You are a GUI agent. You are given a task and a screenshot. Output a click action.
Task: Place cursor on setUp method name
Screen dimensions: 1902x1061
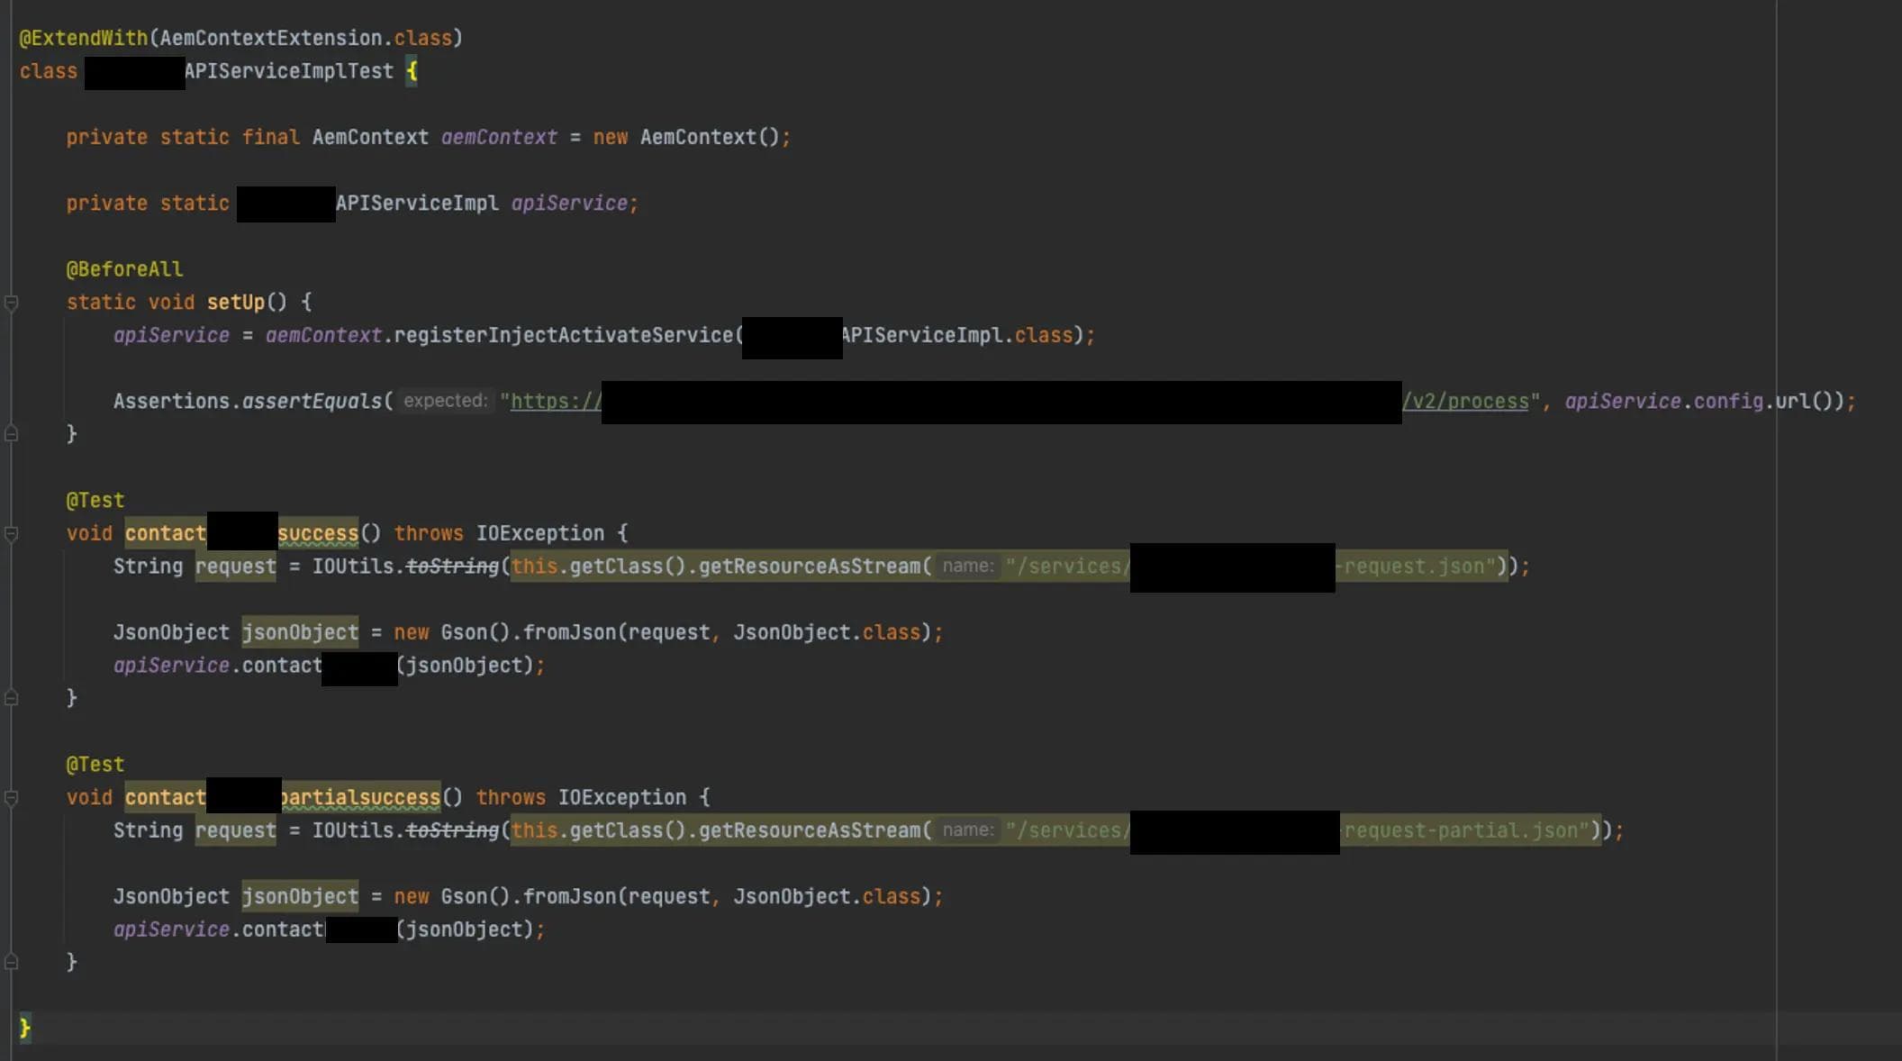pos(235,303)
